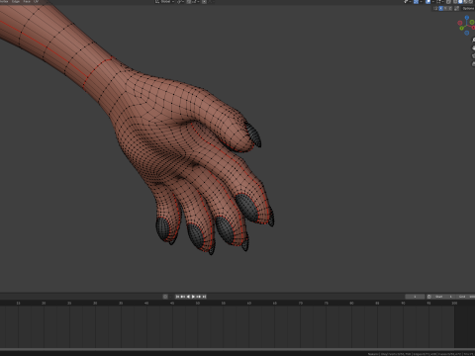Toggle snapping magnet icon
The height and width of the screenshot is (356, 475).
pos(189,1)
